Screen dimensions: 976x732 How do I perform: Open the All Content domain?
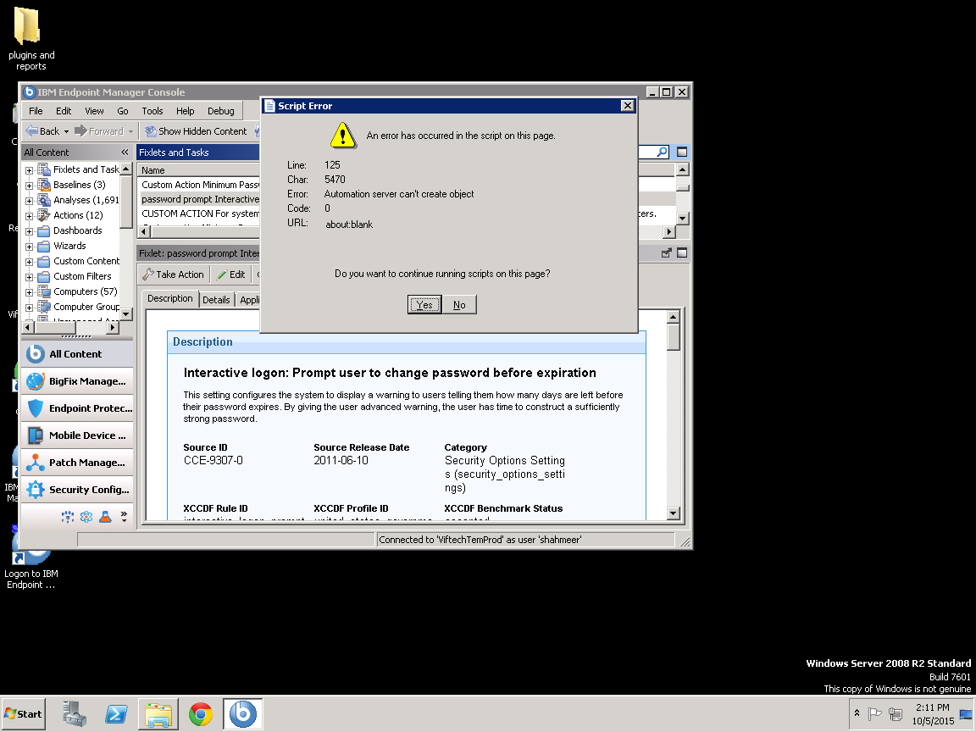click(x=77, y=353)
